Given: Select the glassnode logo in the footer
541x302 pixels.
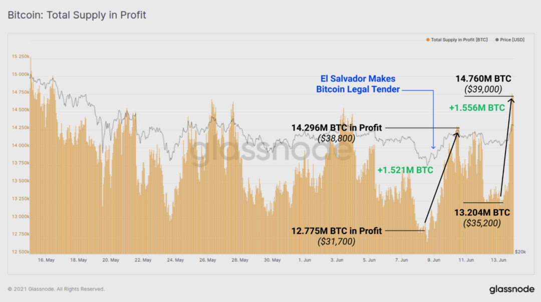Looking at the screenshot, I should point(512,289).
